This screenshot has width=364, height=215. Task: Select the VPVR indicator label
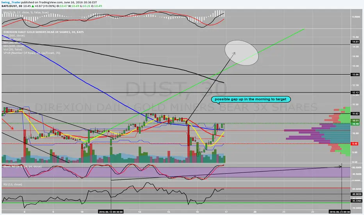pos(32,53)
